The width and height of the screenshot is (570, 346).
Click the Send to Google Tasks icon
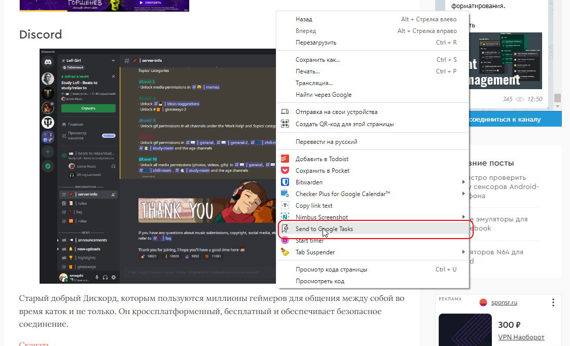285,228
